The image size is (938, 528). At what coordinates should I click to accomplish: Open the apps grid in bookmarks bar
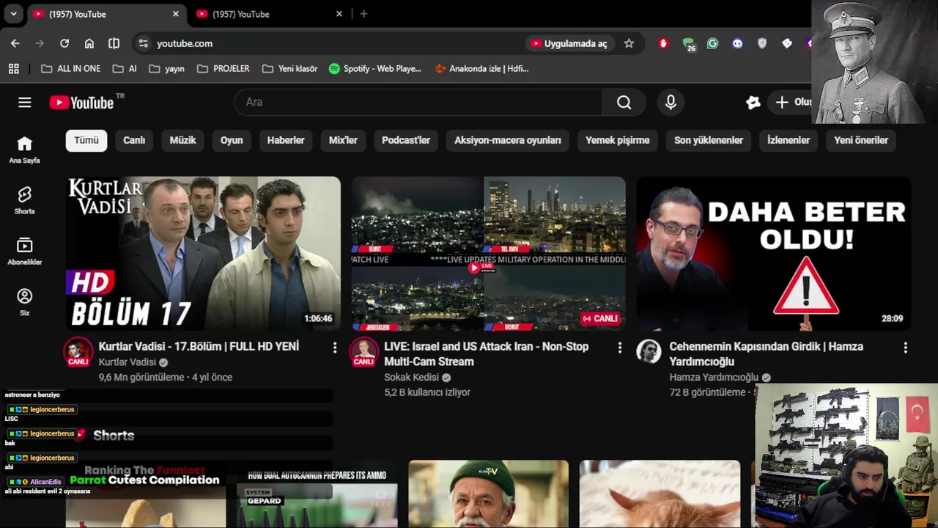pos(13,68)
